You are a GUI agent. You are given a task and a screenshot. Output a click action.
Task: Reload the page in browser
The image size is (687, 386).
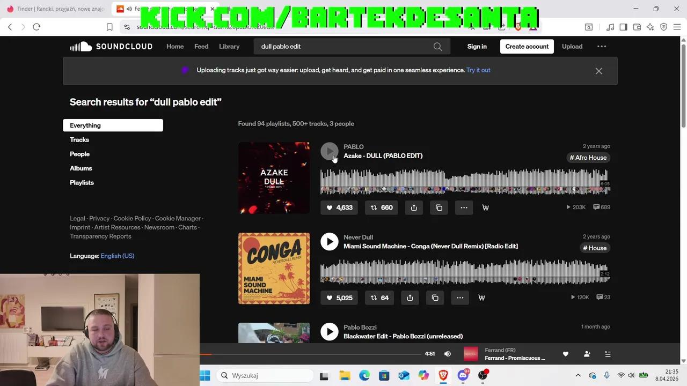pos(36,27)
